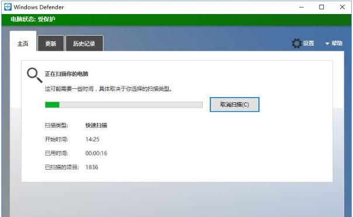
Task: Click the start time value 14:25
Action: (92, 139)
